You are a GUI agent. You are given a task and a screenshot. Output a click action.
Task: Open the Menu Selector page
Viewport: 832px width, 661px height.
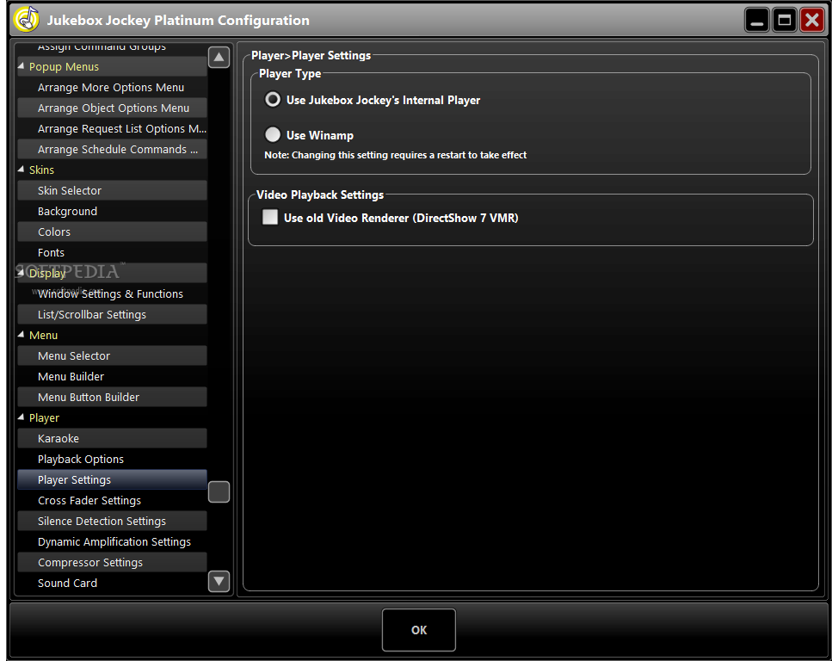click(112, 355)
